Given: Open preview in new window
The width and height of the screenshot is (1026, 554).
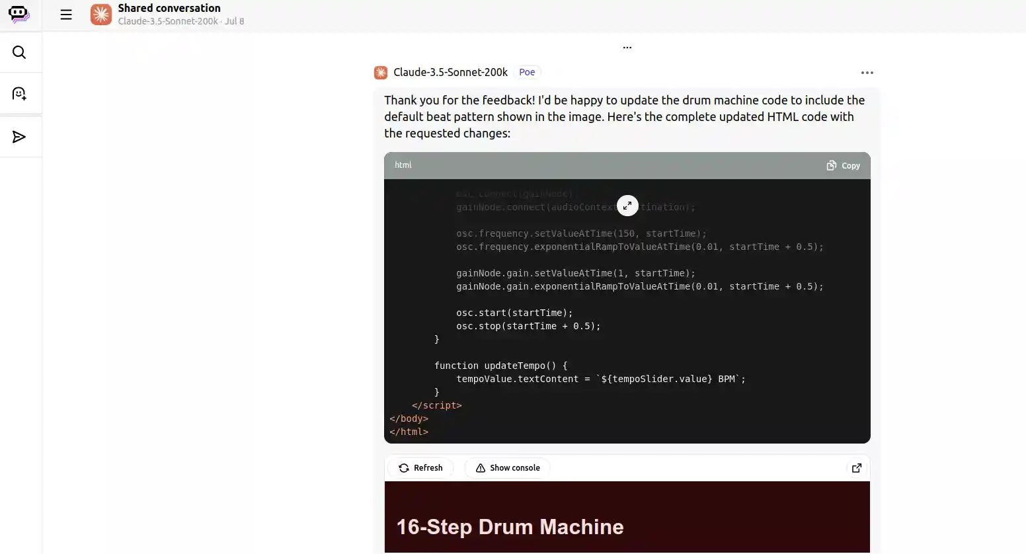Looking at the screenshot, I should click(857, 468).
